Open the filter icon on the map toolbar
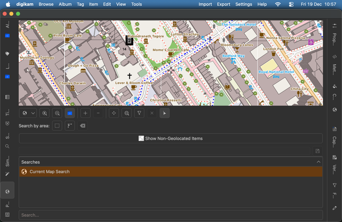Screen dimensions: 342x222 click(139, 113)
